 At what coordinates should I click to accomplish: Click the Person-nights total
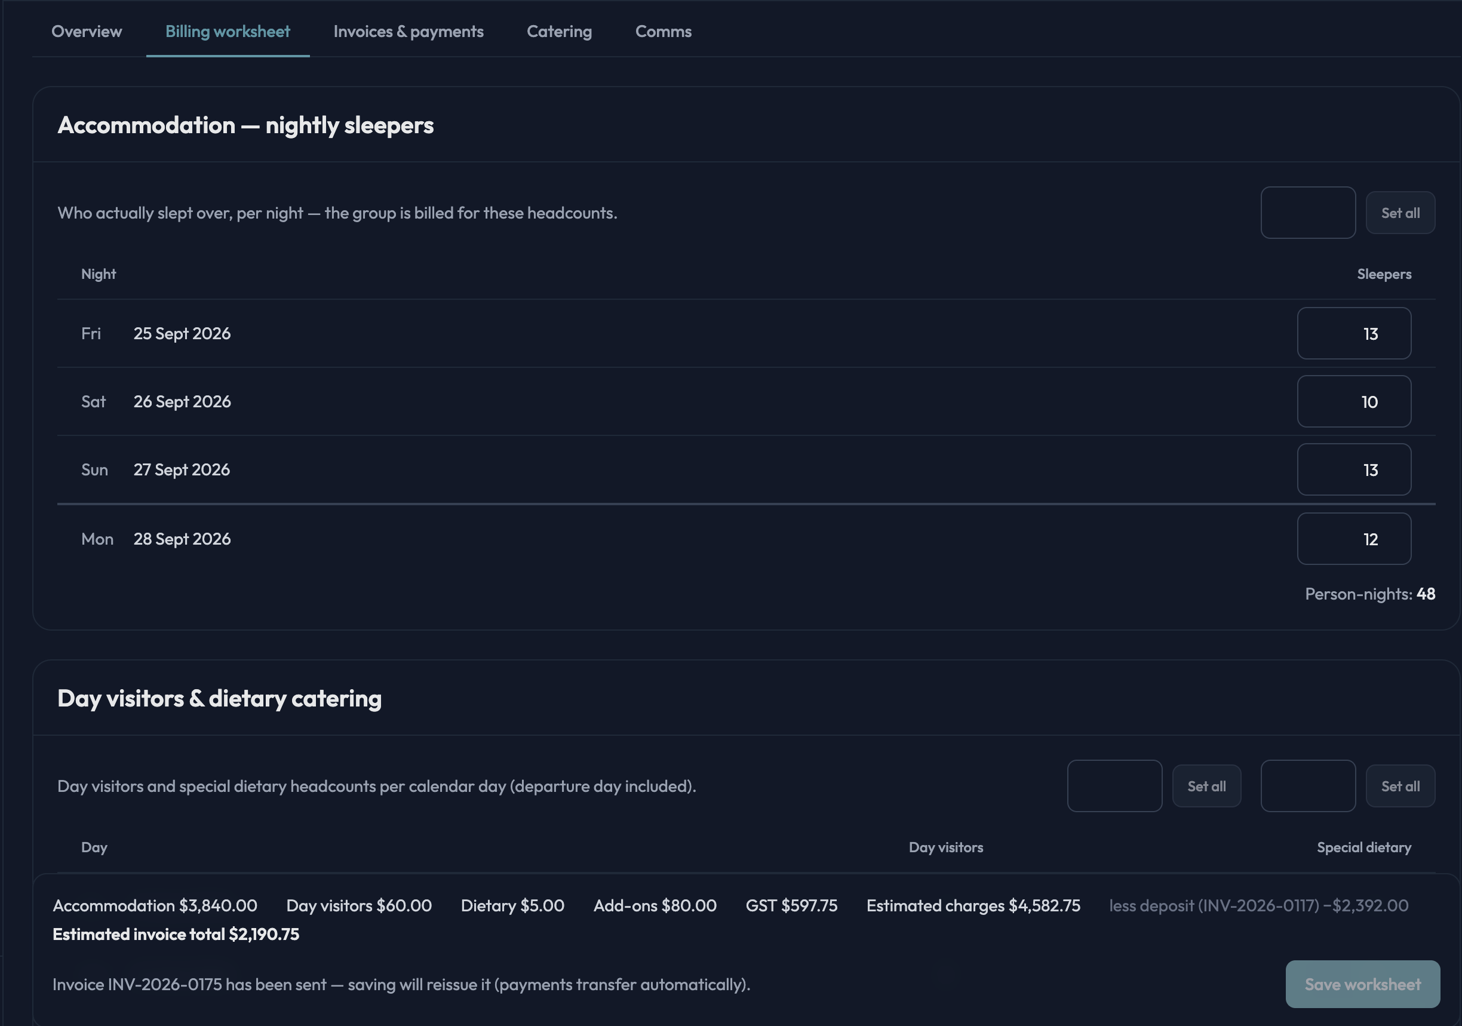coord(1369,594)
